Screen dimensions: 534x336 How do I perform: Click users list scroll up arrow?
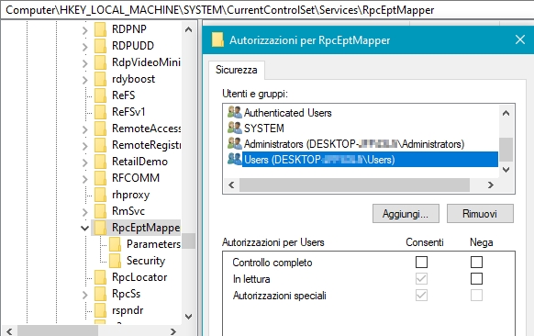pyautogui.click(x=506, y=113)
